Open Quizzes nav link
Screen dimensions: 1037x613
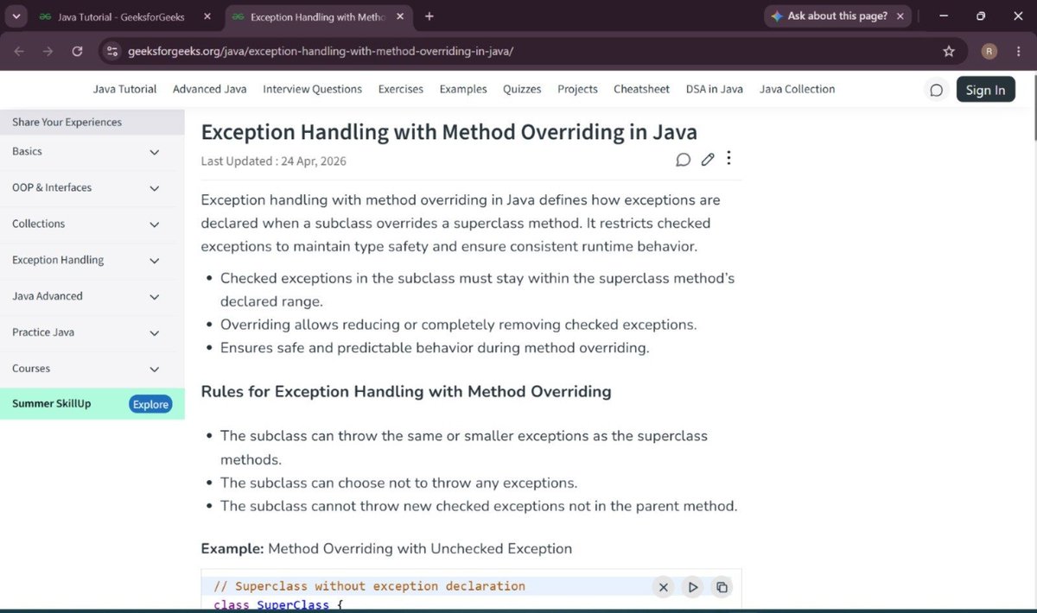click(522, 89)
